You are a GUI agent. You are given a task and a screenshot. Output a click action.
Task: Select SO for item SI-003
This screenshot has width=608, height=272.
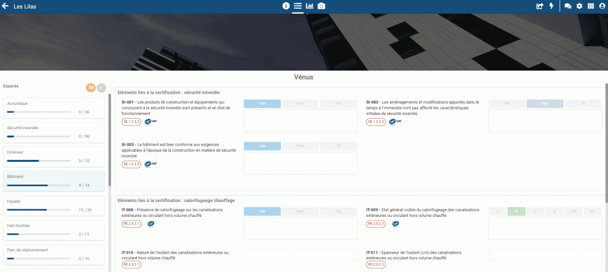338,146
